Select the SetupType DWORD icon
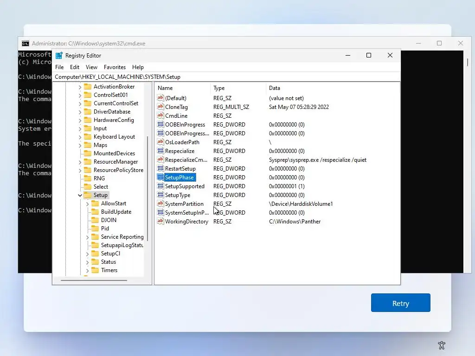The height and width of the screenshot is (356, 475). point(160,195)
